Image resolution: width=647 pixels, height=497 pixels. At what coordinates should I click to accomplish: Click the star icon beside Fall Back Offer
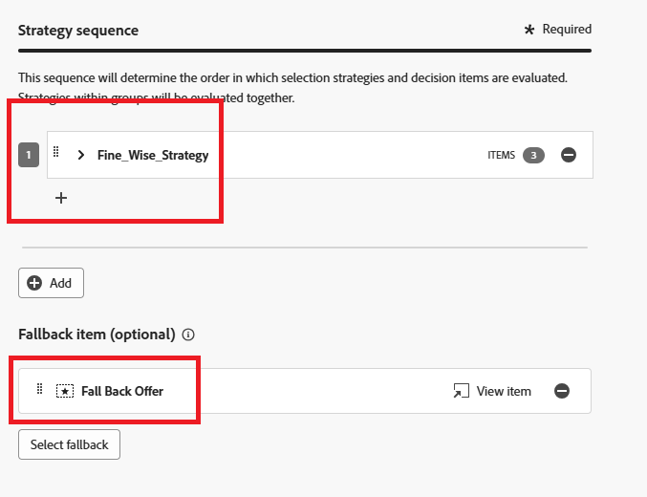click(65, 391)
